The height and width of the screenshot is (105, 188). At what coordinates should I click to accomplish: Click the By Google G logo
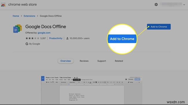(27, 44)
